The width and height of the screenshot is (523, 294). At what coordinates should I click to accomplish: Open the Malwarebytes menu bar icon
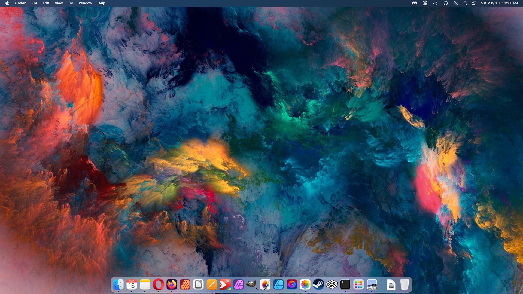coord(414,3)
